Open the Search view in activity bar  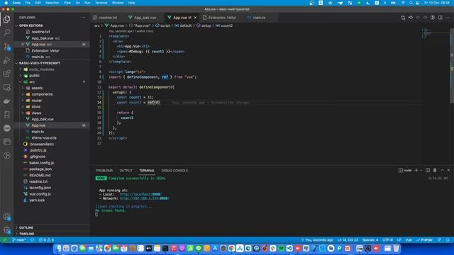click(6, 33)
